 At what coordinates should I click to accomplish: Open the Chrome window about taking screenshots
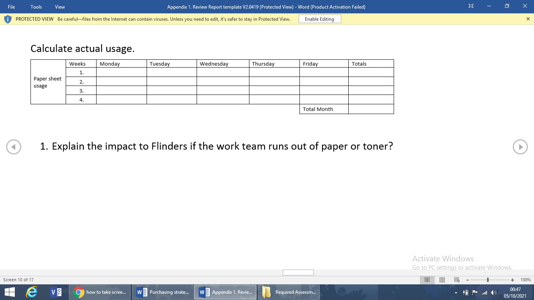pos(99,292)
